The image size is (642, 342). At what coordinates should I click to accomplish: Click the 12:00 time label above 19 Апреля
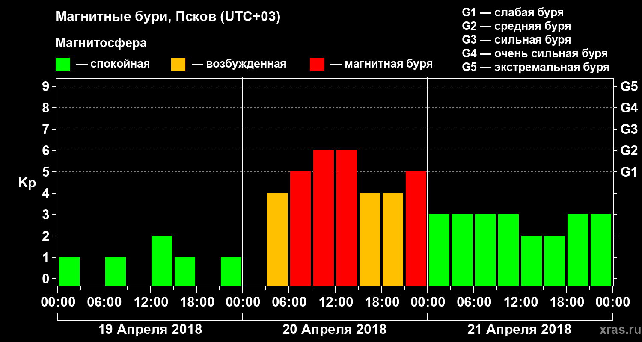coord(150,302)
